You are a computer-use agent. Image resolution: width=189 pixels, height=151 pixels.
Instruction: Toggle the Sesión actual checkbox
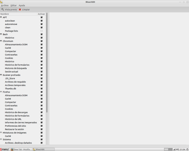(x=41, y=72)
